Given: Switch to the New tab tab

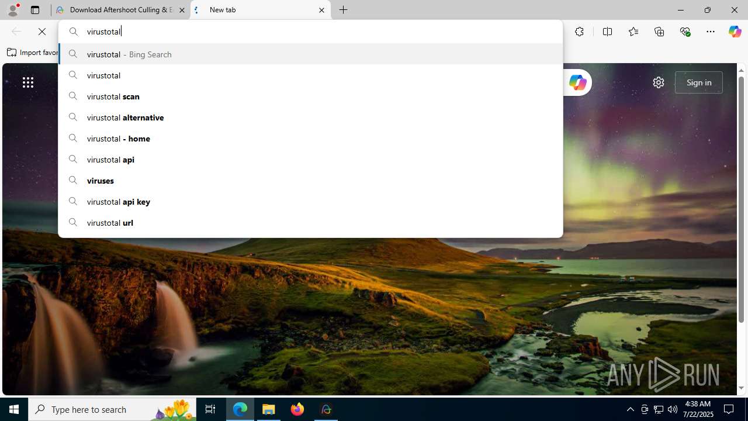Looking at the screenshot, I should (261, 10).
